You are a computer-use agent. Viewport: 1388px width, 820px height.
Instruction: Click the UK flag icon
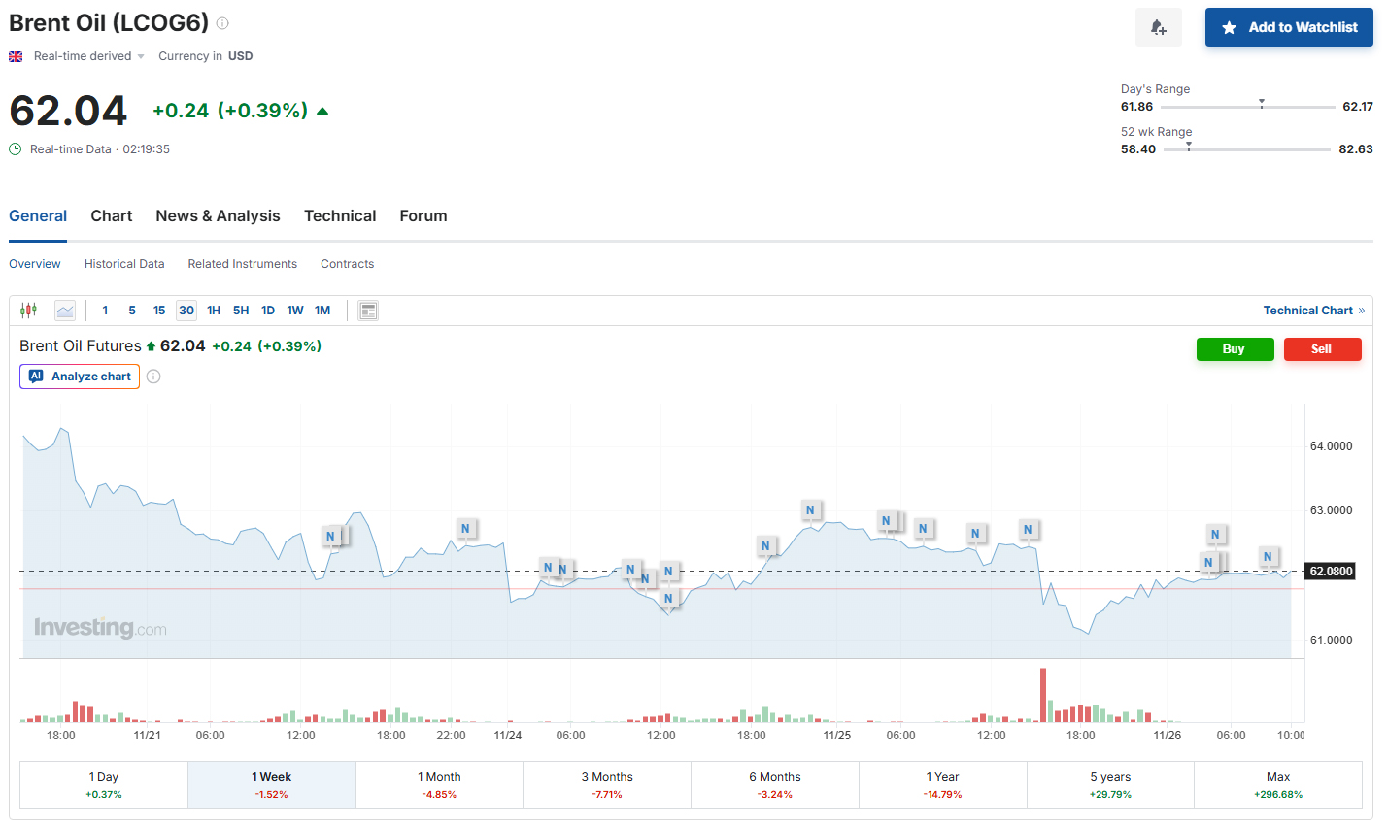(16, 56)
